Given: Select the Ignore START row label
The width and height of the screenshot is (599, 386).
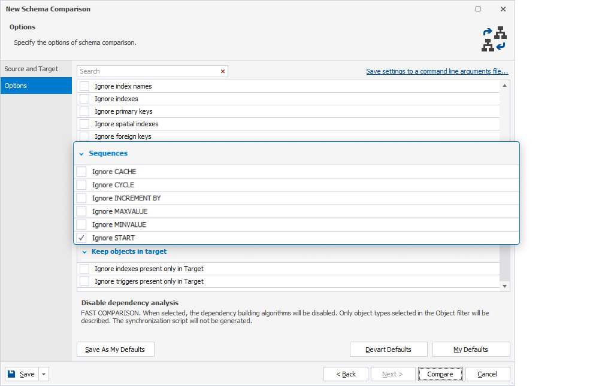Looking at the screenshot, I should pyautogui.click(x=113, y=238).
